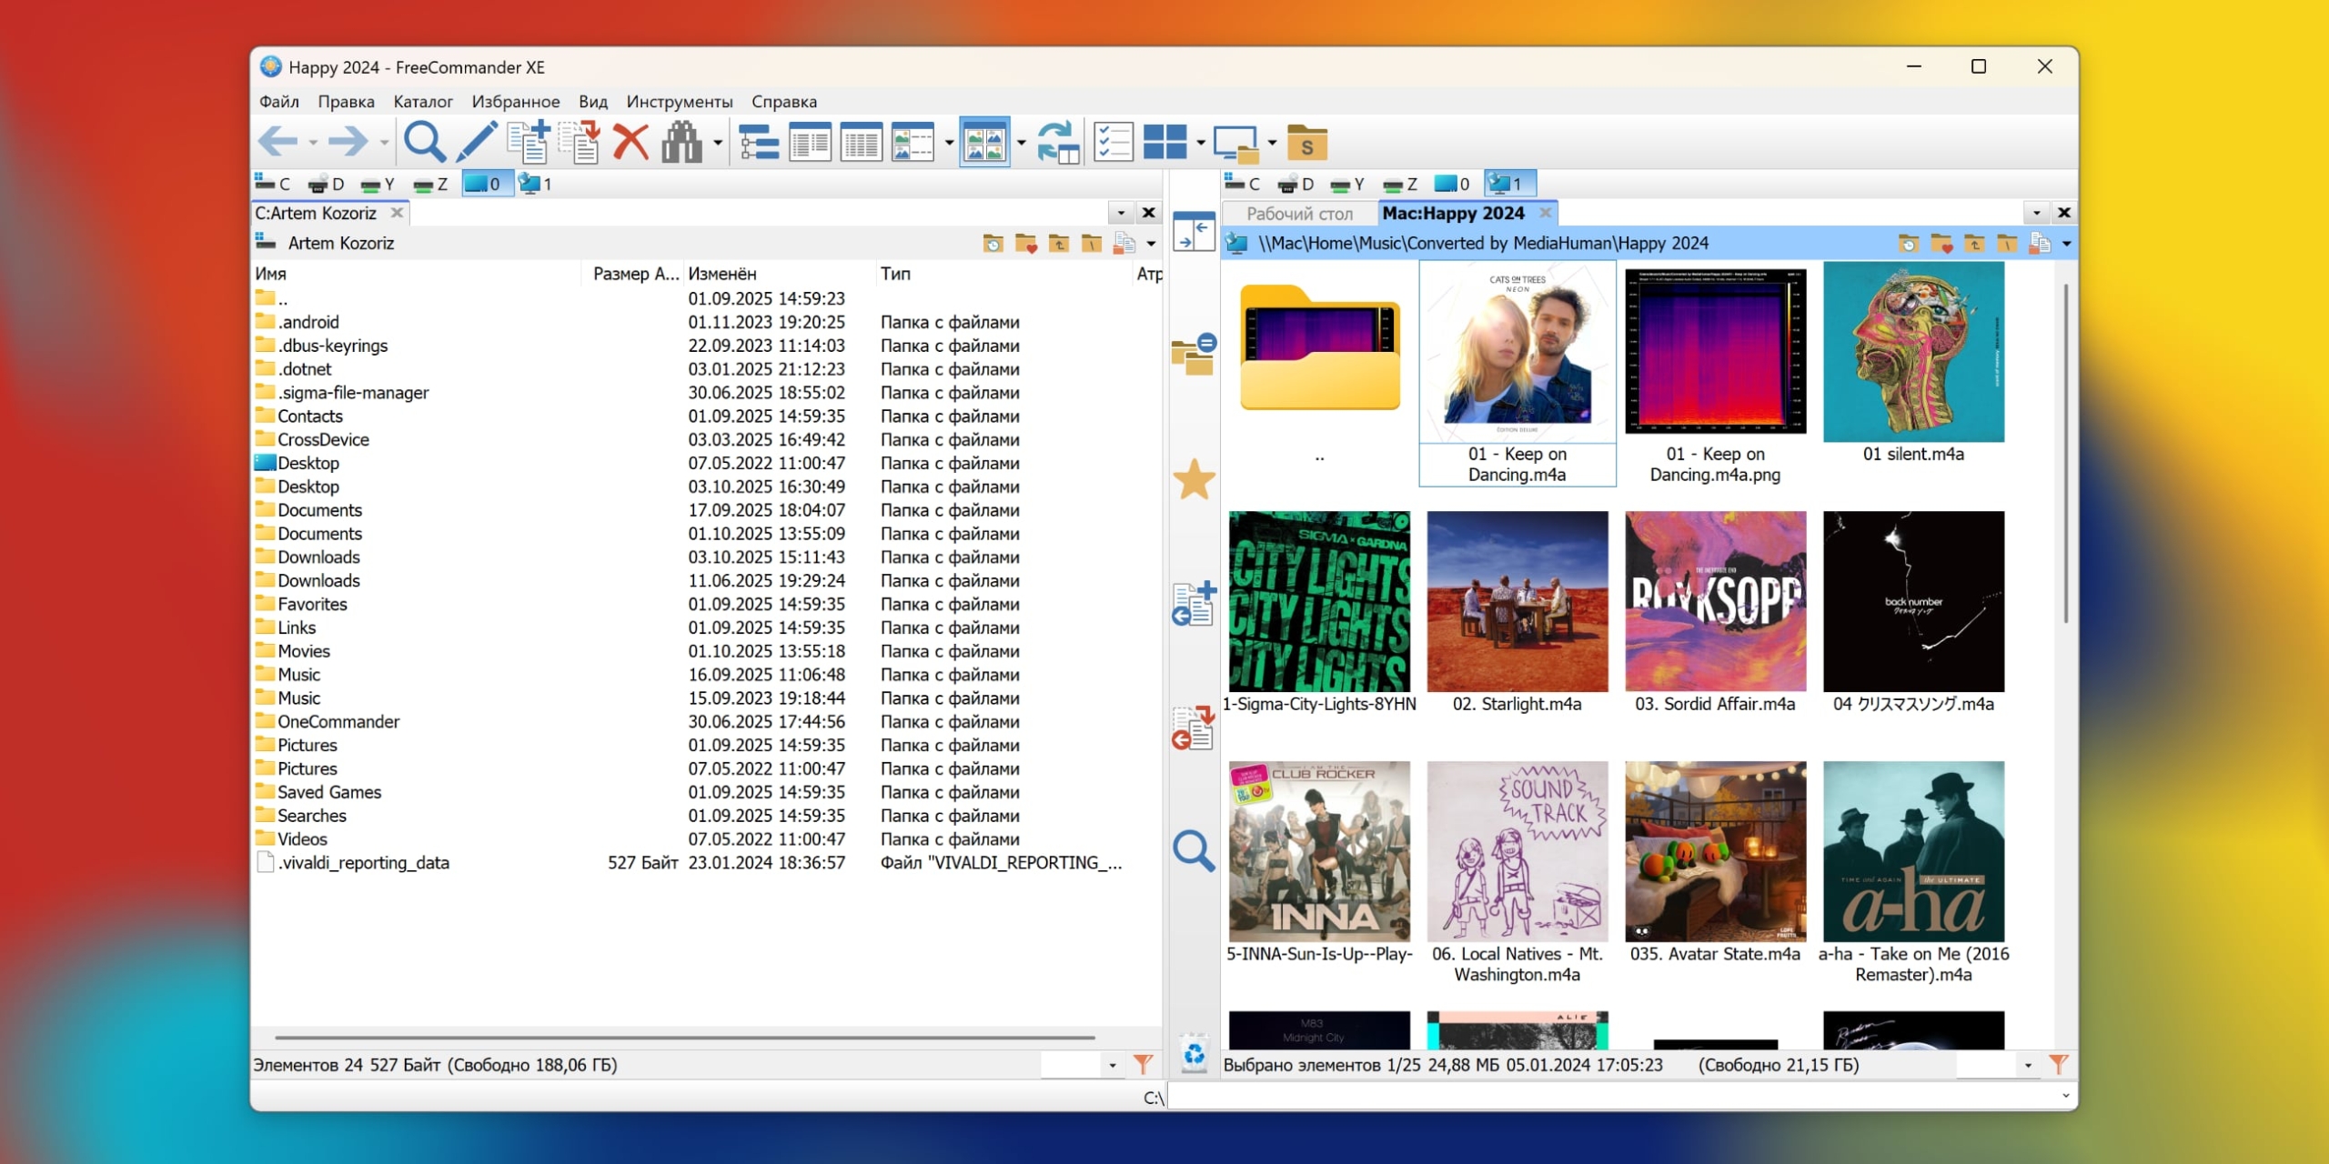Click the red X delete icon

pyautogui.click(x=630, y=142)
